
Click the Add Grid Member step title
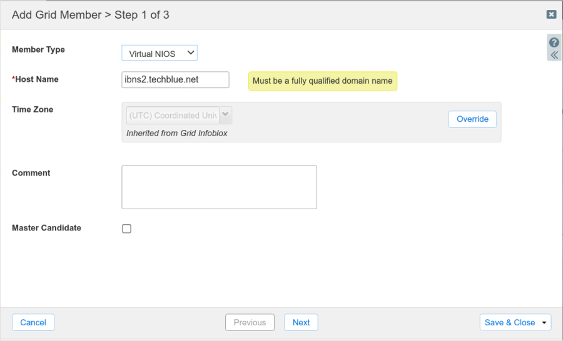click(90, 14)
